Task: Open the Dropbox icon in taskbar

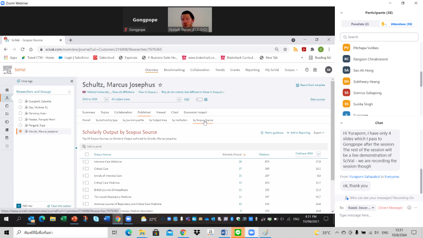Action: [197, 232]
